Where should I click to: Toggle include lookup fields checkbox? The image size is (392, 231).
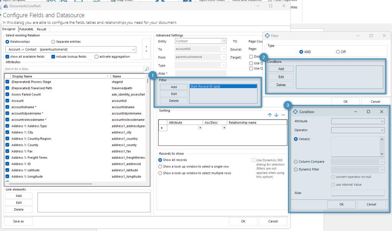pyautogui.click(x=53, y=57)
